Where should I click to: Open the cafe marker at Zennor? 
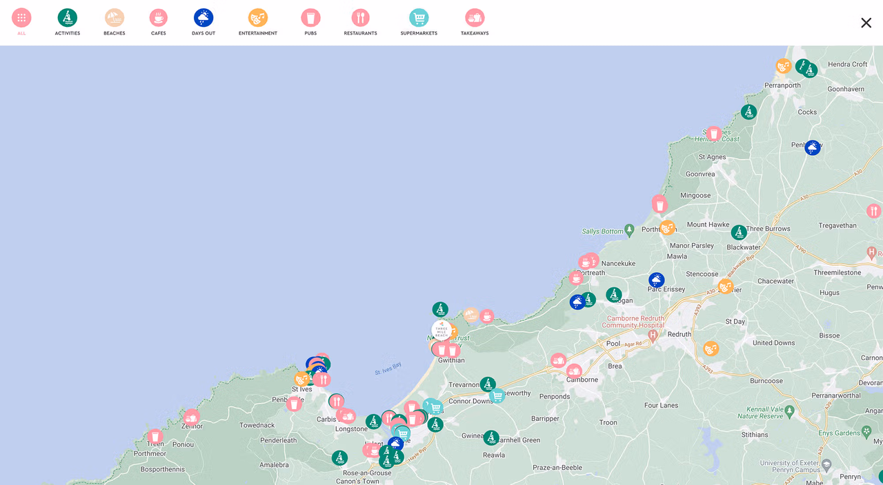[192, 417]
